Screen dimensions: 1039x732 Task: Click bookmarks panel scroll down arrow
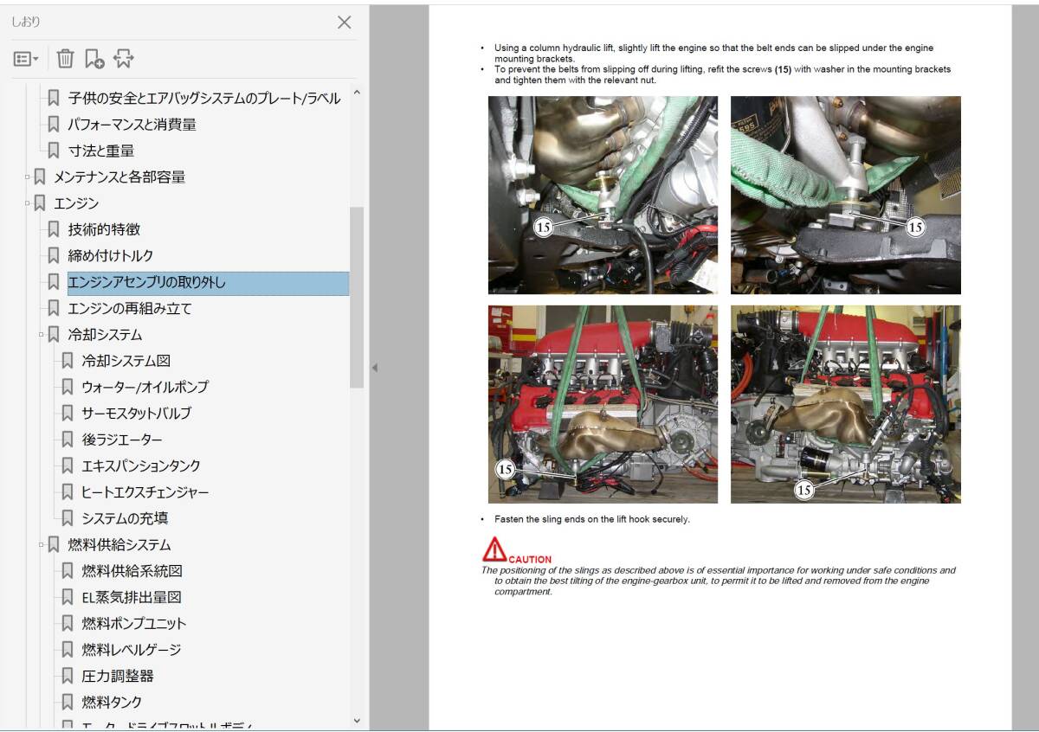[x=357, y=720]
